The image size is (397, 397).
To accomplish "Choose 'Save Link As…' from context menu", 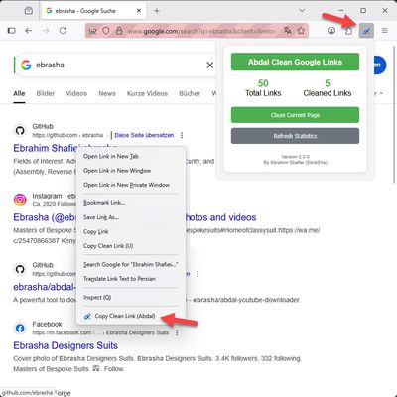I will coord(131,217).
